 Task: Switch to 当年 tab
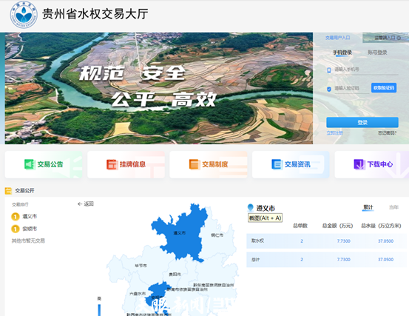pos(394,207)
